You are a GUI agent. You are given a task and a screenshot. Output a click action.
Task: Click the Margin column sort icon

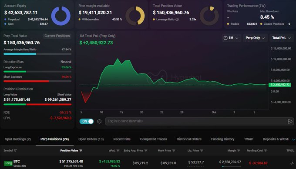coord(239,151)
